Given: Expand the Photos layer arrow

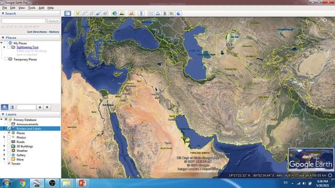Looking at the screenshot, I should tap(4, 137).
